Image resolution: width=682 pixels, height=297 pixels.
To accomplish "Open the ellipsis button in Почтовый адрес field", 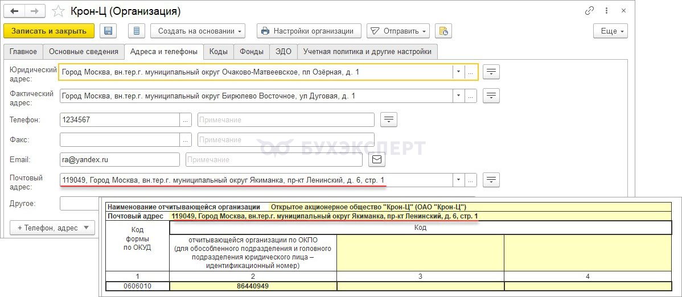I will coord(471,180).
